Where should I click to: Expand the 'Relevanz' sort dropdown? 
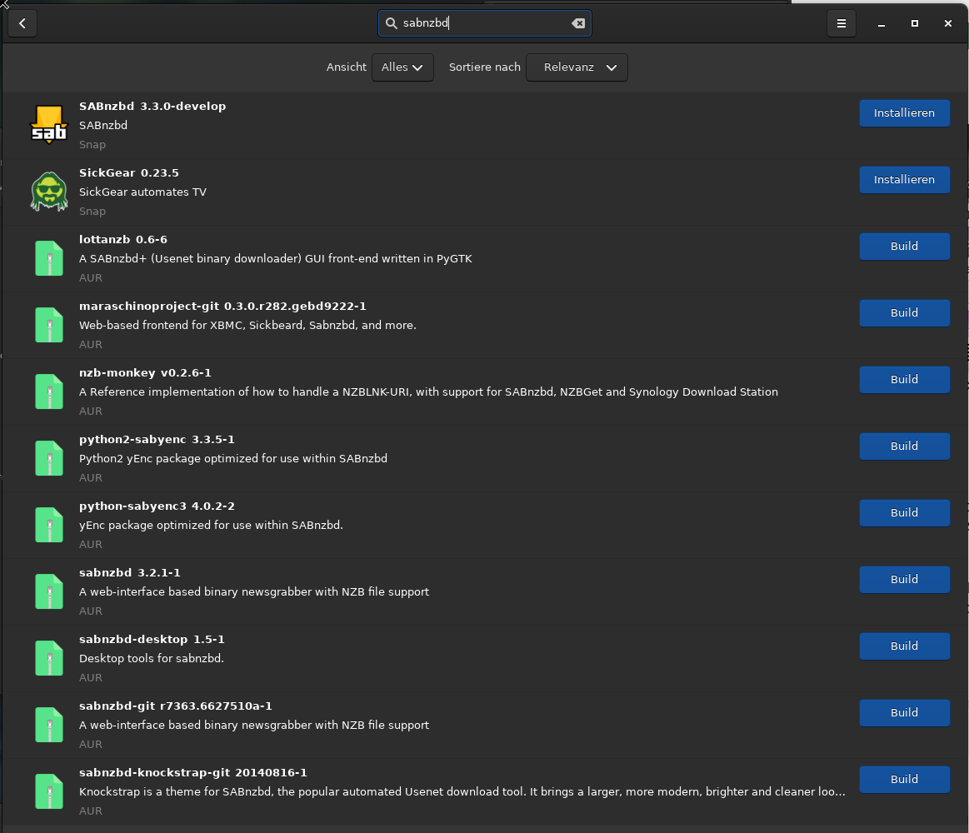pos(577,67)
